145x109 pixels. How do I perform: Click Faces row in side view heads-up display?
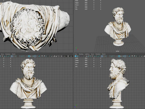pos(88,62)
